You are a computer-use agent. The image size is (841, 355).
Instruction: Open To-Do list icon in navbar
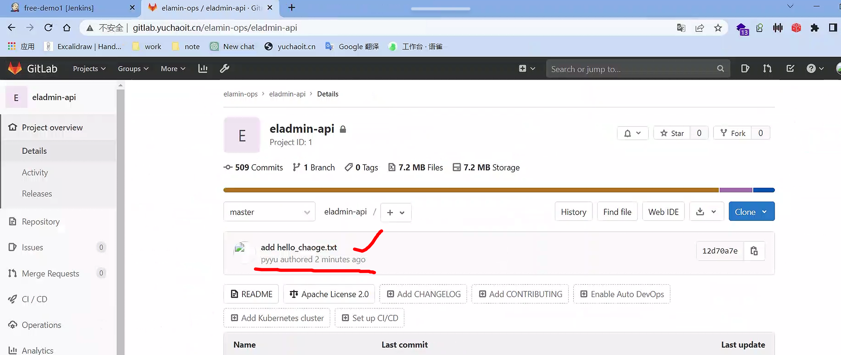point(790,68)
